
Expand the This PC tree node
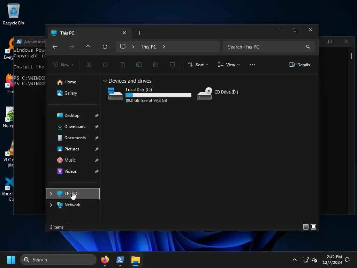[x=51, y=194]
